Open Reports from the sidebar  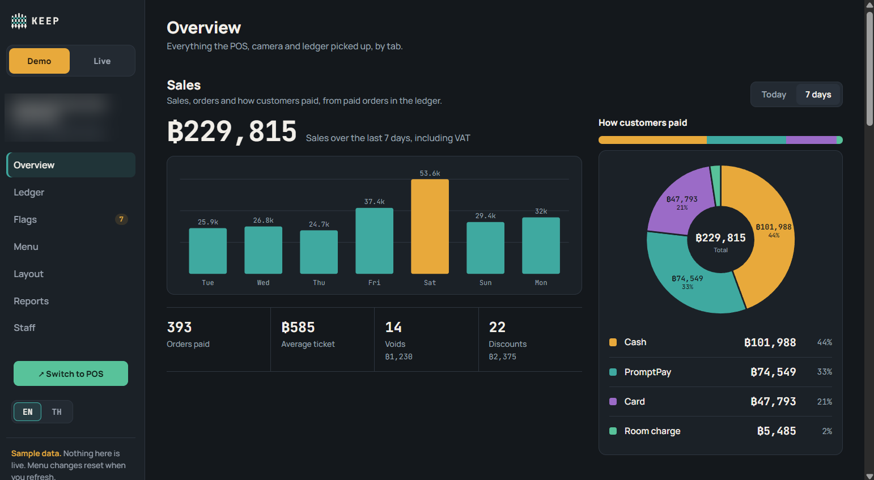[71, 301]
